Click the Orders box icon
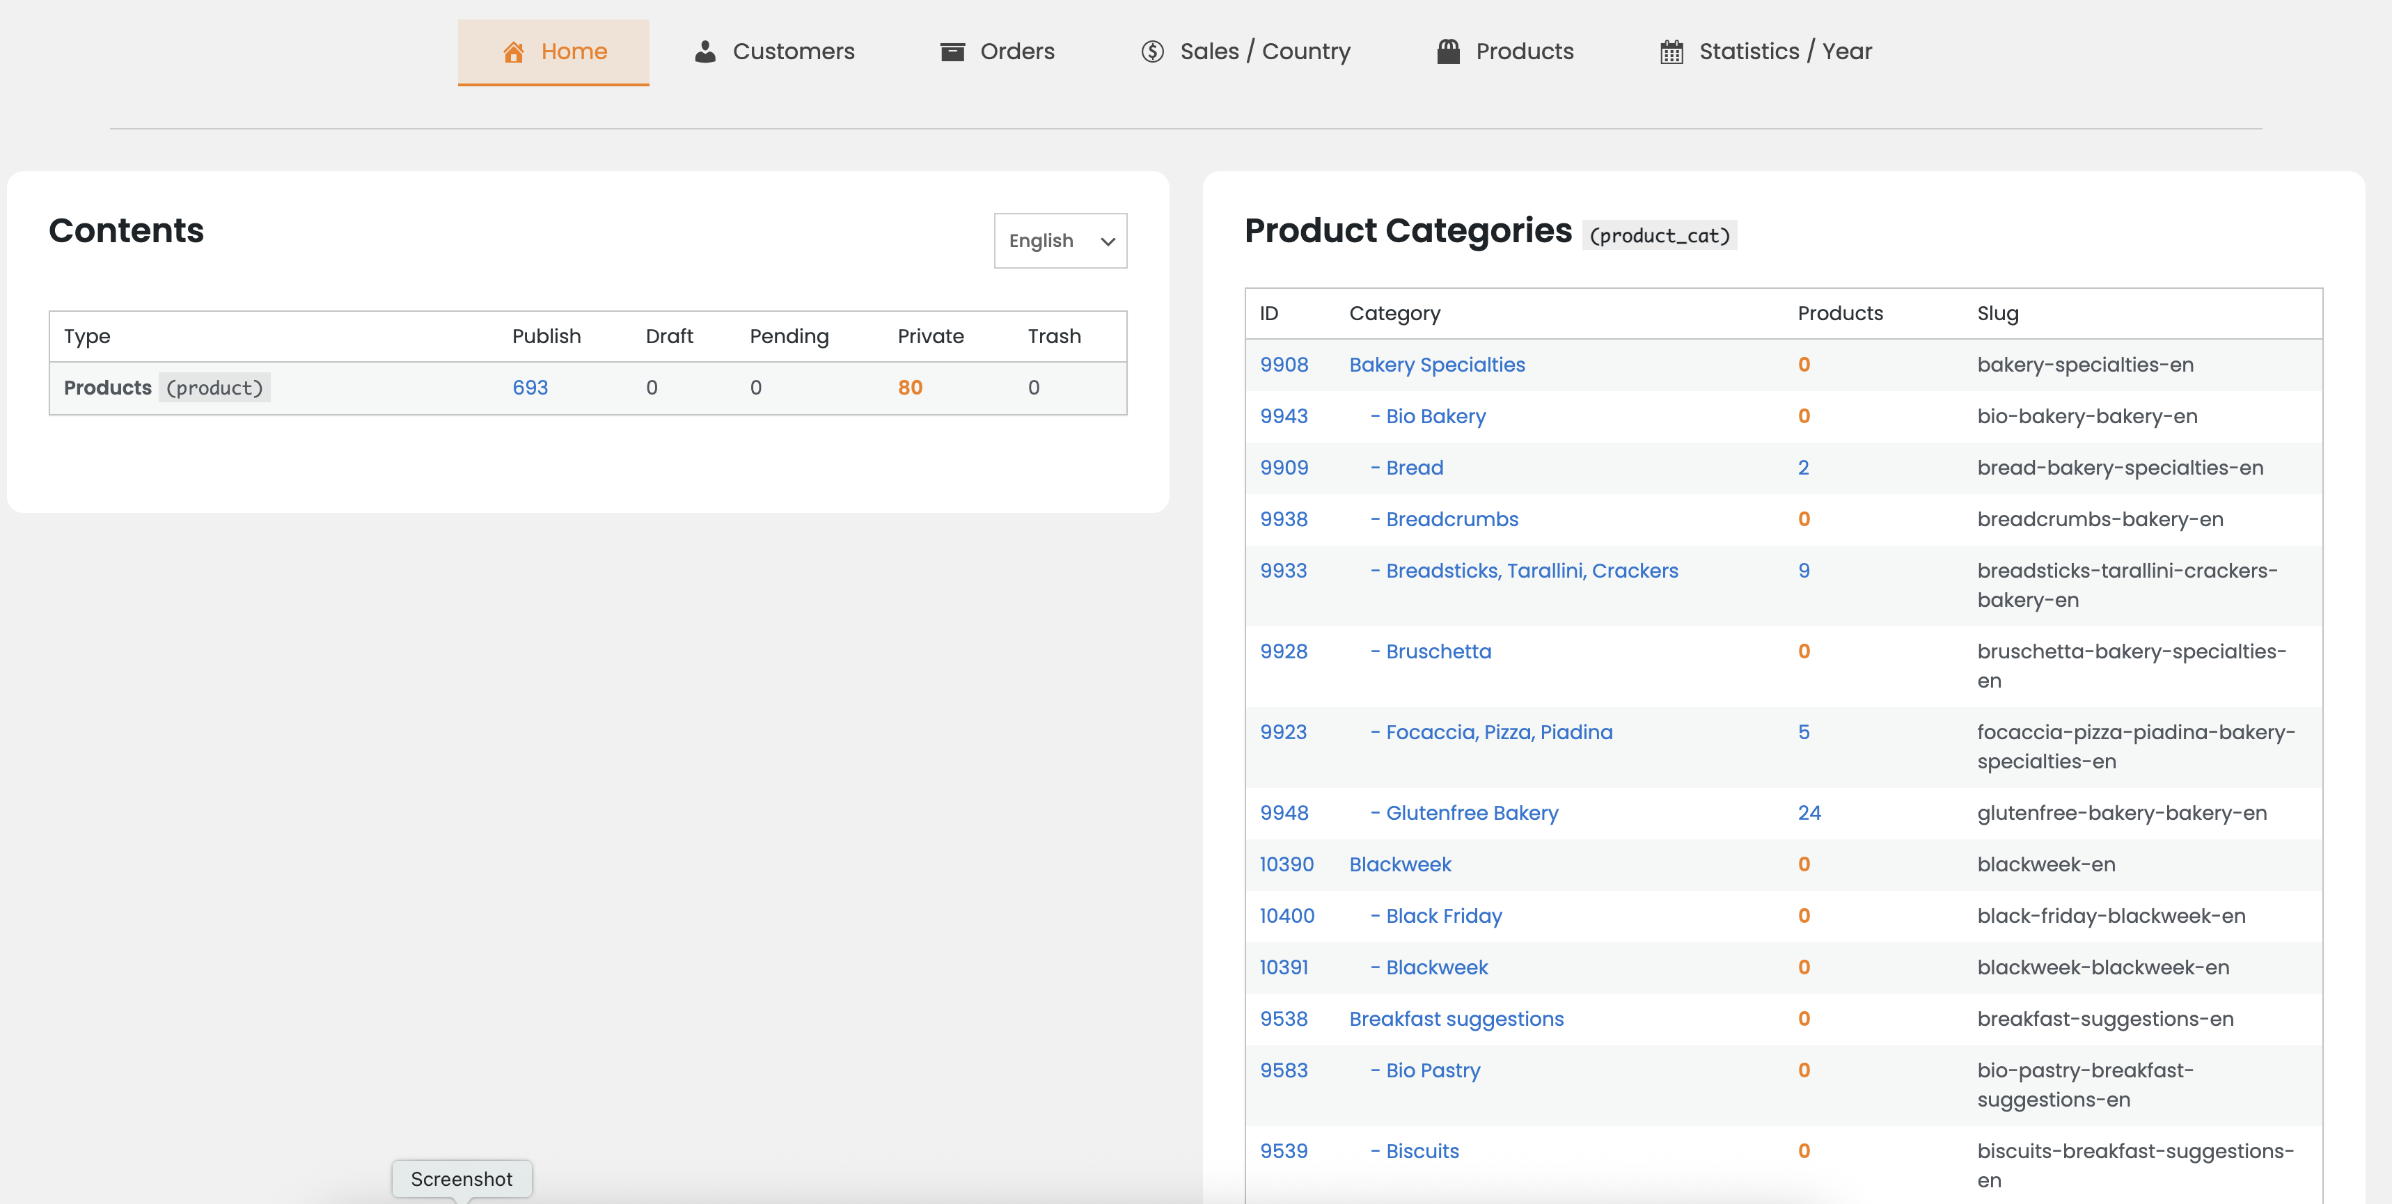The image size is (2392, 1204). click(952, 52)
